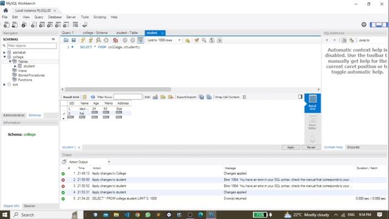Toggle autocommit mode button
Screen dimensions: 389x219
coord(140,40)
